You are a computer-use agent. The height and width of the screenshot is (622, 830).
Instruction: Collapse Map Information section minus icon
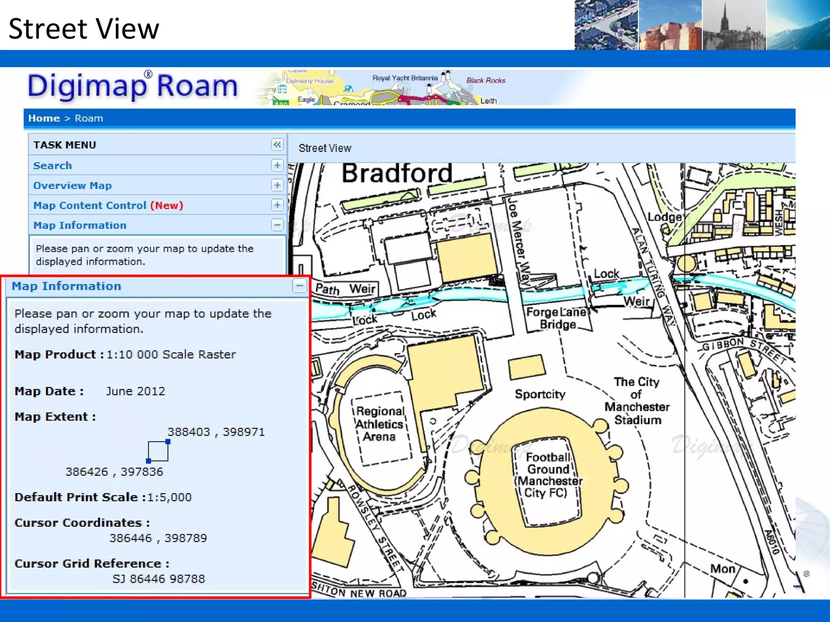click(x=277, y=225)
